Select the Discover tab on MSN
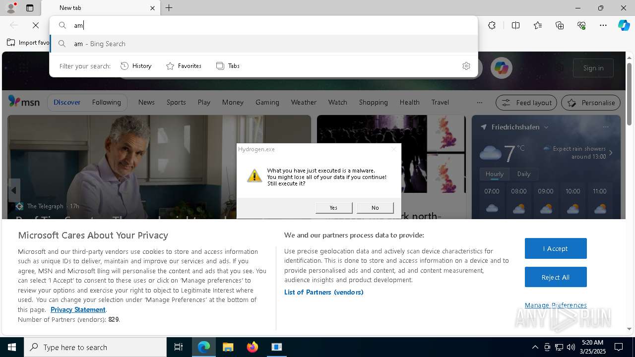The height and width of the screenshot is (357, 635). 67,102
